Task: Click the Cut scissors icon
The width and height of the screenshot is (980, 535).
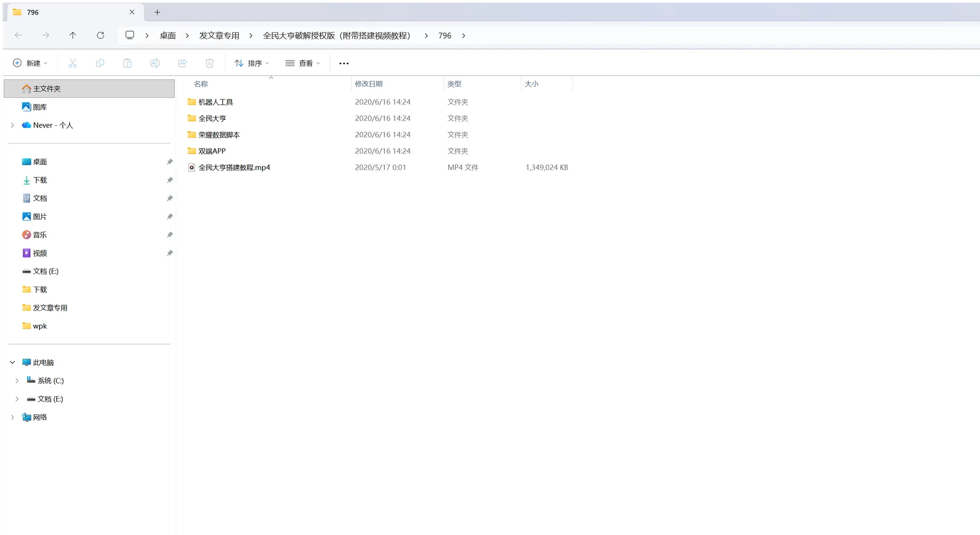Action: pos(72,63)
